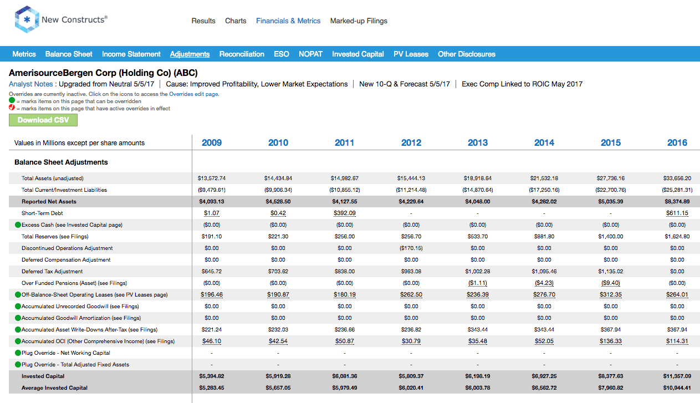Select Average Invested Capital value $5,283.45
The height and width of the screenshot is (403, 700).
click(212, 388)
